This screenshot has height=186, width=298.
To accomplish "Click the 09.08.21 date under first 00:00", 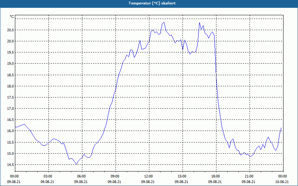I will point(14,182).
